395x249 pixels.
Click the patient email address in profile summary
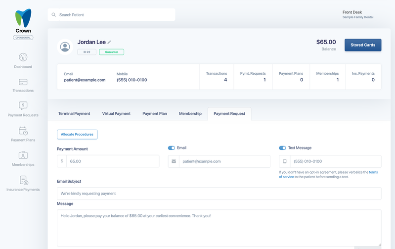85,80
